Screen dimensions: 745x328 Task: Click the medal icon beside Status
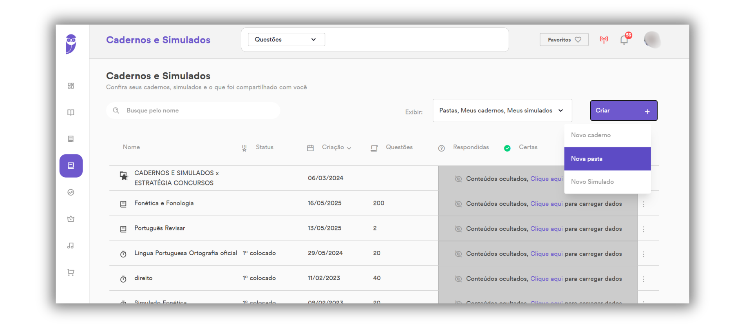coord(244,148)
